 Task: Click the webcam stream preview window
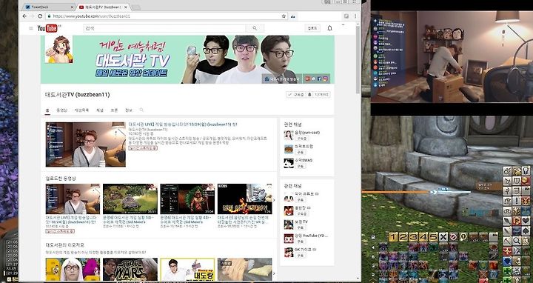pos(452,56)
